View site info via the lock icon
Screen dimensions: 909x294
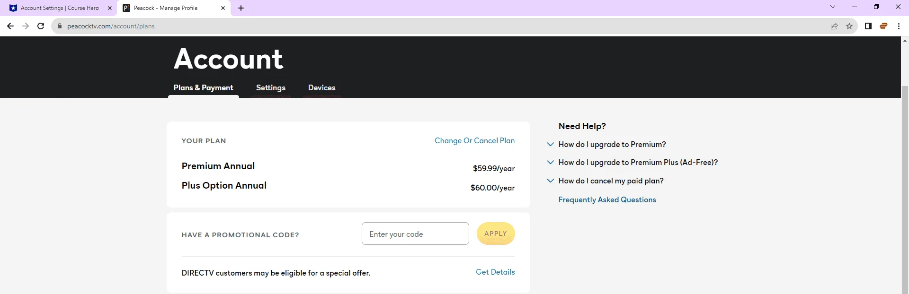(x=60, y=26)
